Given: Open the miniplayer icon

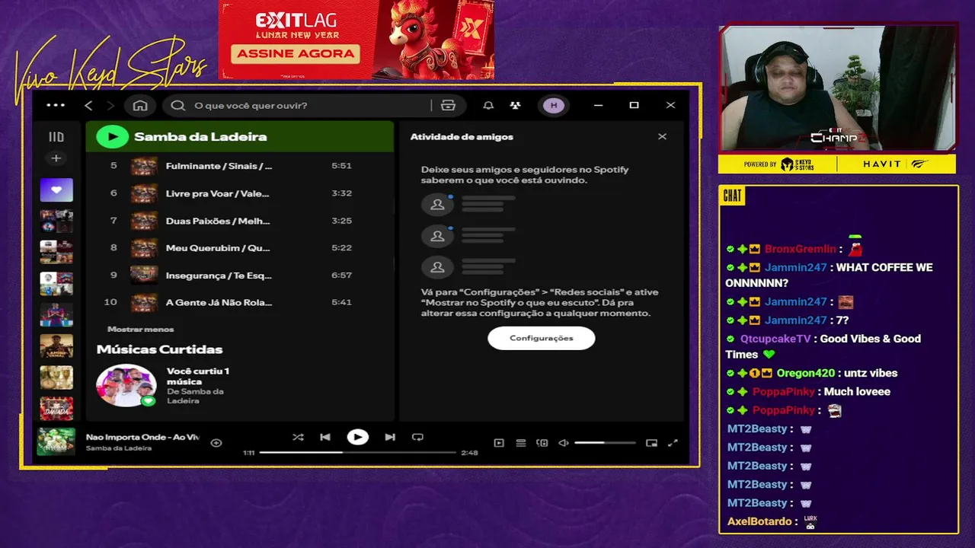Looking at the screenshot, I should pos(651,443).
